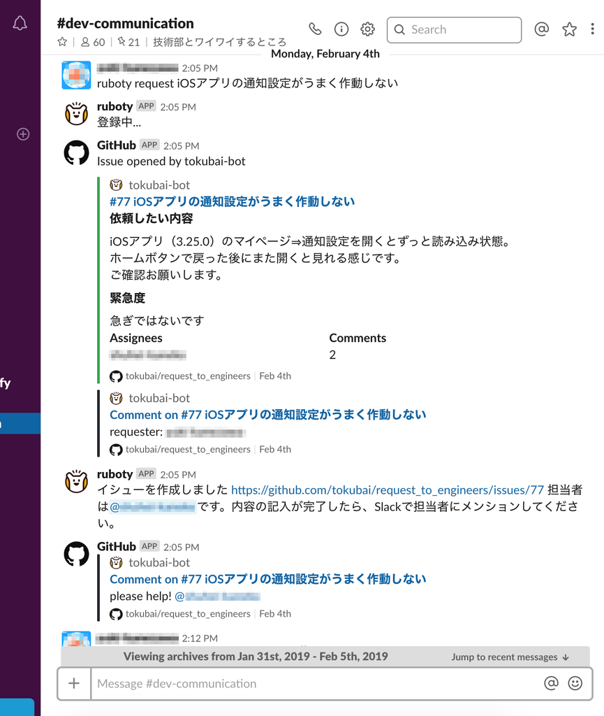Screen dimensions: 604x716
Task: Click tokubai-bot author above requester comment
Action: [x=159, y=398]
